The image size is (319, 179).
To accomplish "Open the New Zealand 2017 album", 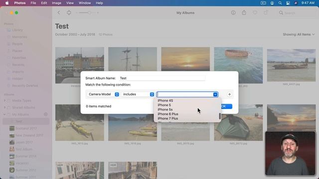I will tap(29, 135).
